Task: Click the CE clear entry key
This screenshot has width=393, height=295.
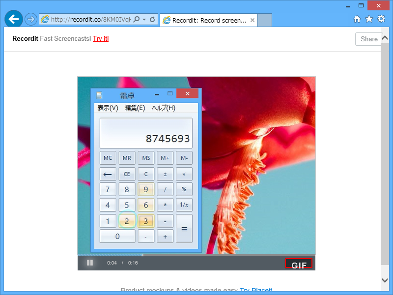Action: 127,174
